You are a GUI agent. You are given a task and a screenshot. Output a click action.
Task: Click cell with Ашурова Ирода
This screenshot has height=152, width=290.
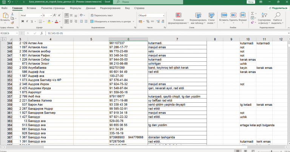pyautogui.click(x=51, y=88)
